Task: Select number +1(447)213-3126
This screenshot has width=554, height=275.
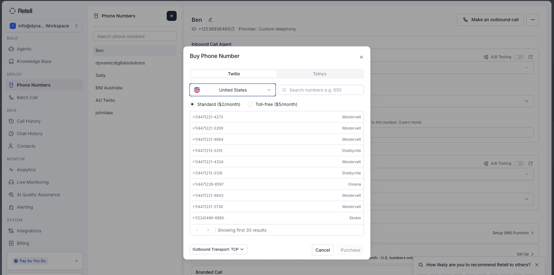Action: pyautogui.click(x=277, y=173)
